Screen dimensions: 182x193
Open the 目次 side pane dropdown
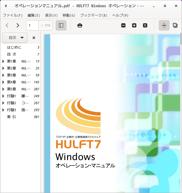(15, 38)
